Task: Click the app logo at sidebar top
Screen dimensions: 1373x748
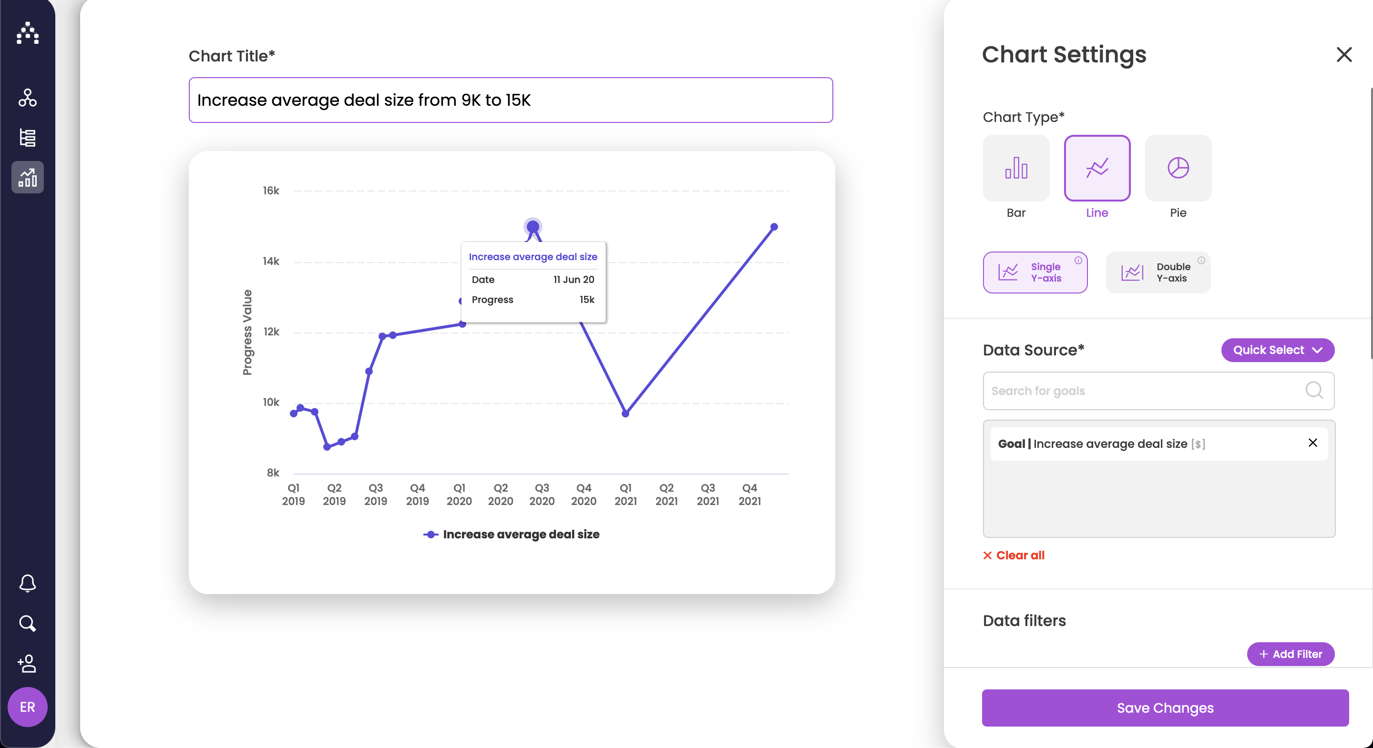Action: pyautogui.click(x=28, y=33)
